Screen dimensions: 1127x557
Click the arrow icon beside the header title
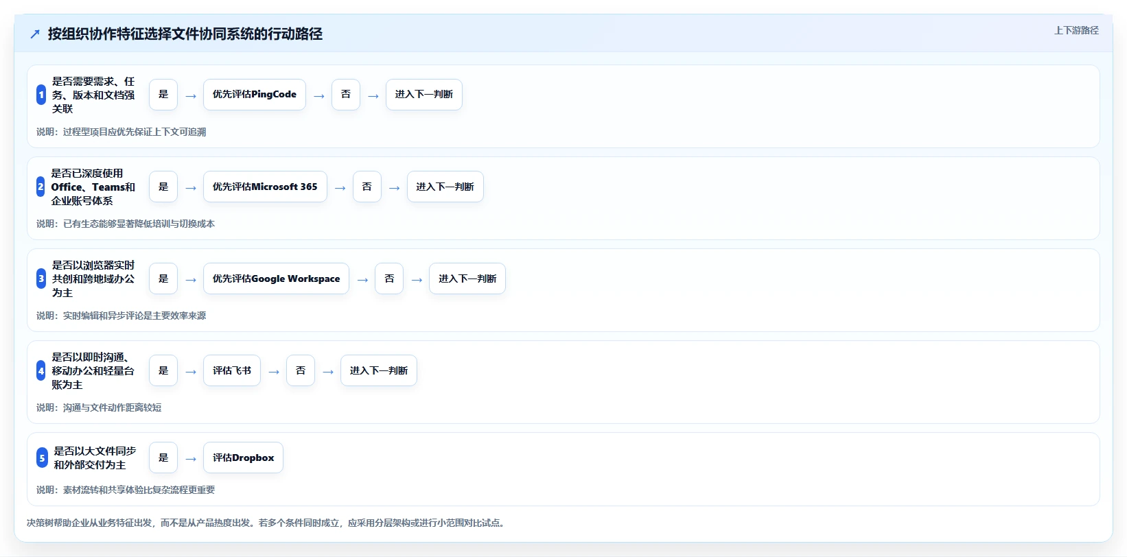35,34
